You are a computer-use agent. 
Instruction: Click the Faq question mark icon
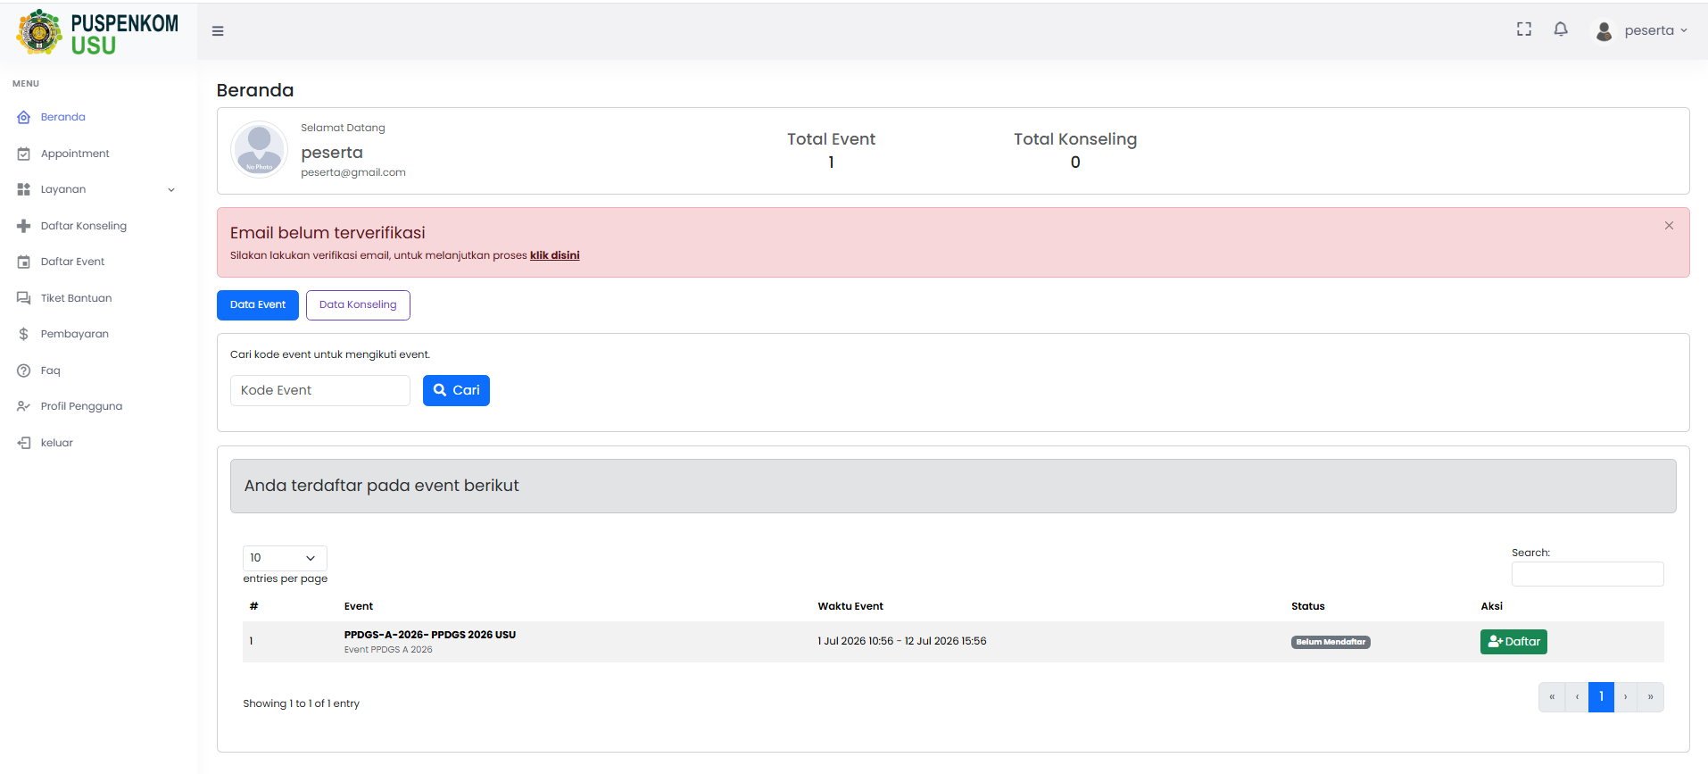[24, 370]
